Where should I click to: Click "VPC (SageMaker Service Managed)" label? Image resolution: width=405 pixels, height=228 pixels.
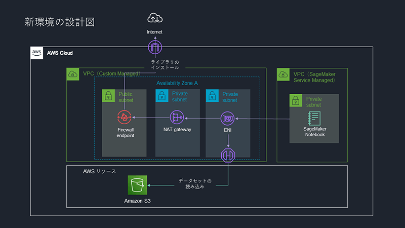tap(314, 78)
